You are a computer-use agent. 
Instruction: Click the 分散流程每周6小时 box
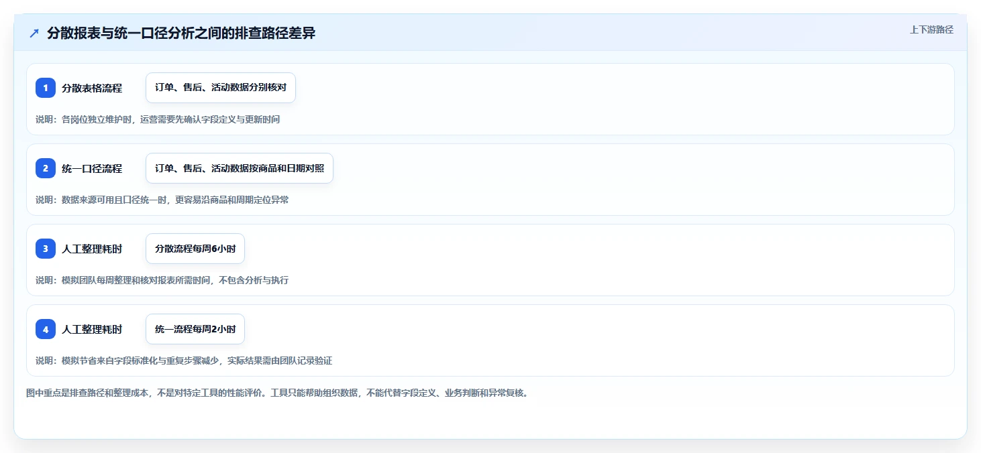click(195, 249)
